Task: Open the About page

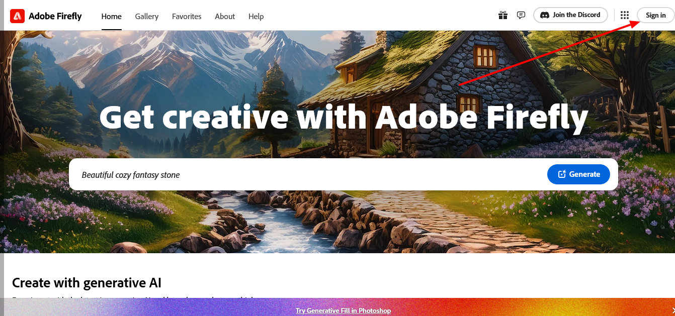Action: pos(225,16)
